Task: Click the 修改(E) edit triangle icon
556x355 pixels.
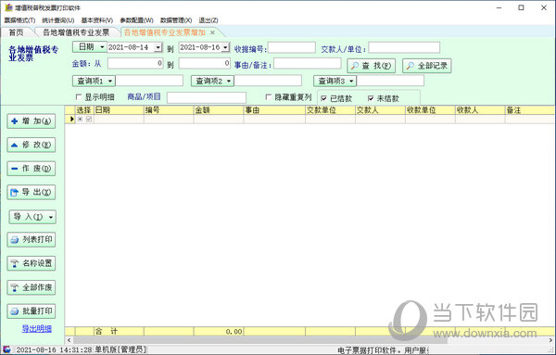Action: pos(15,145)
